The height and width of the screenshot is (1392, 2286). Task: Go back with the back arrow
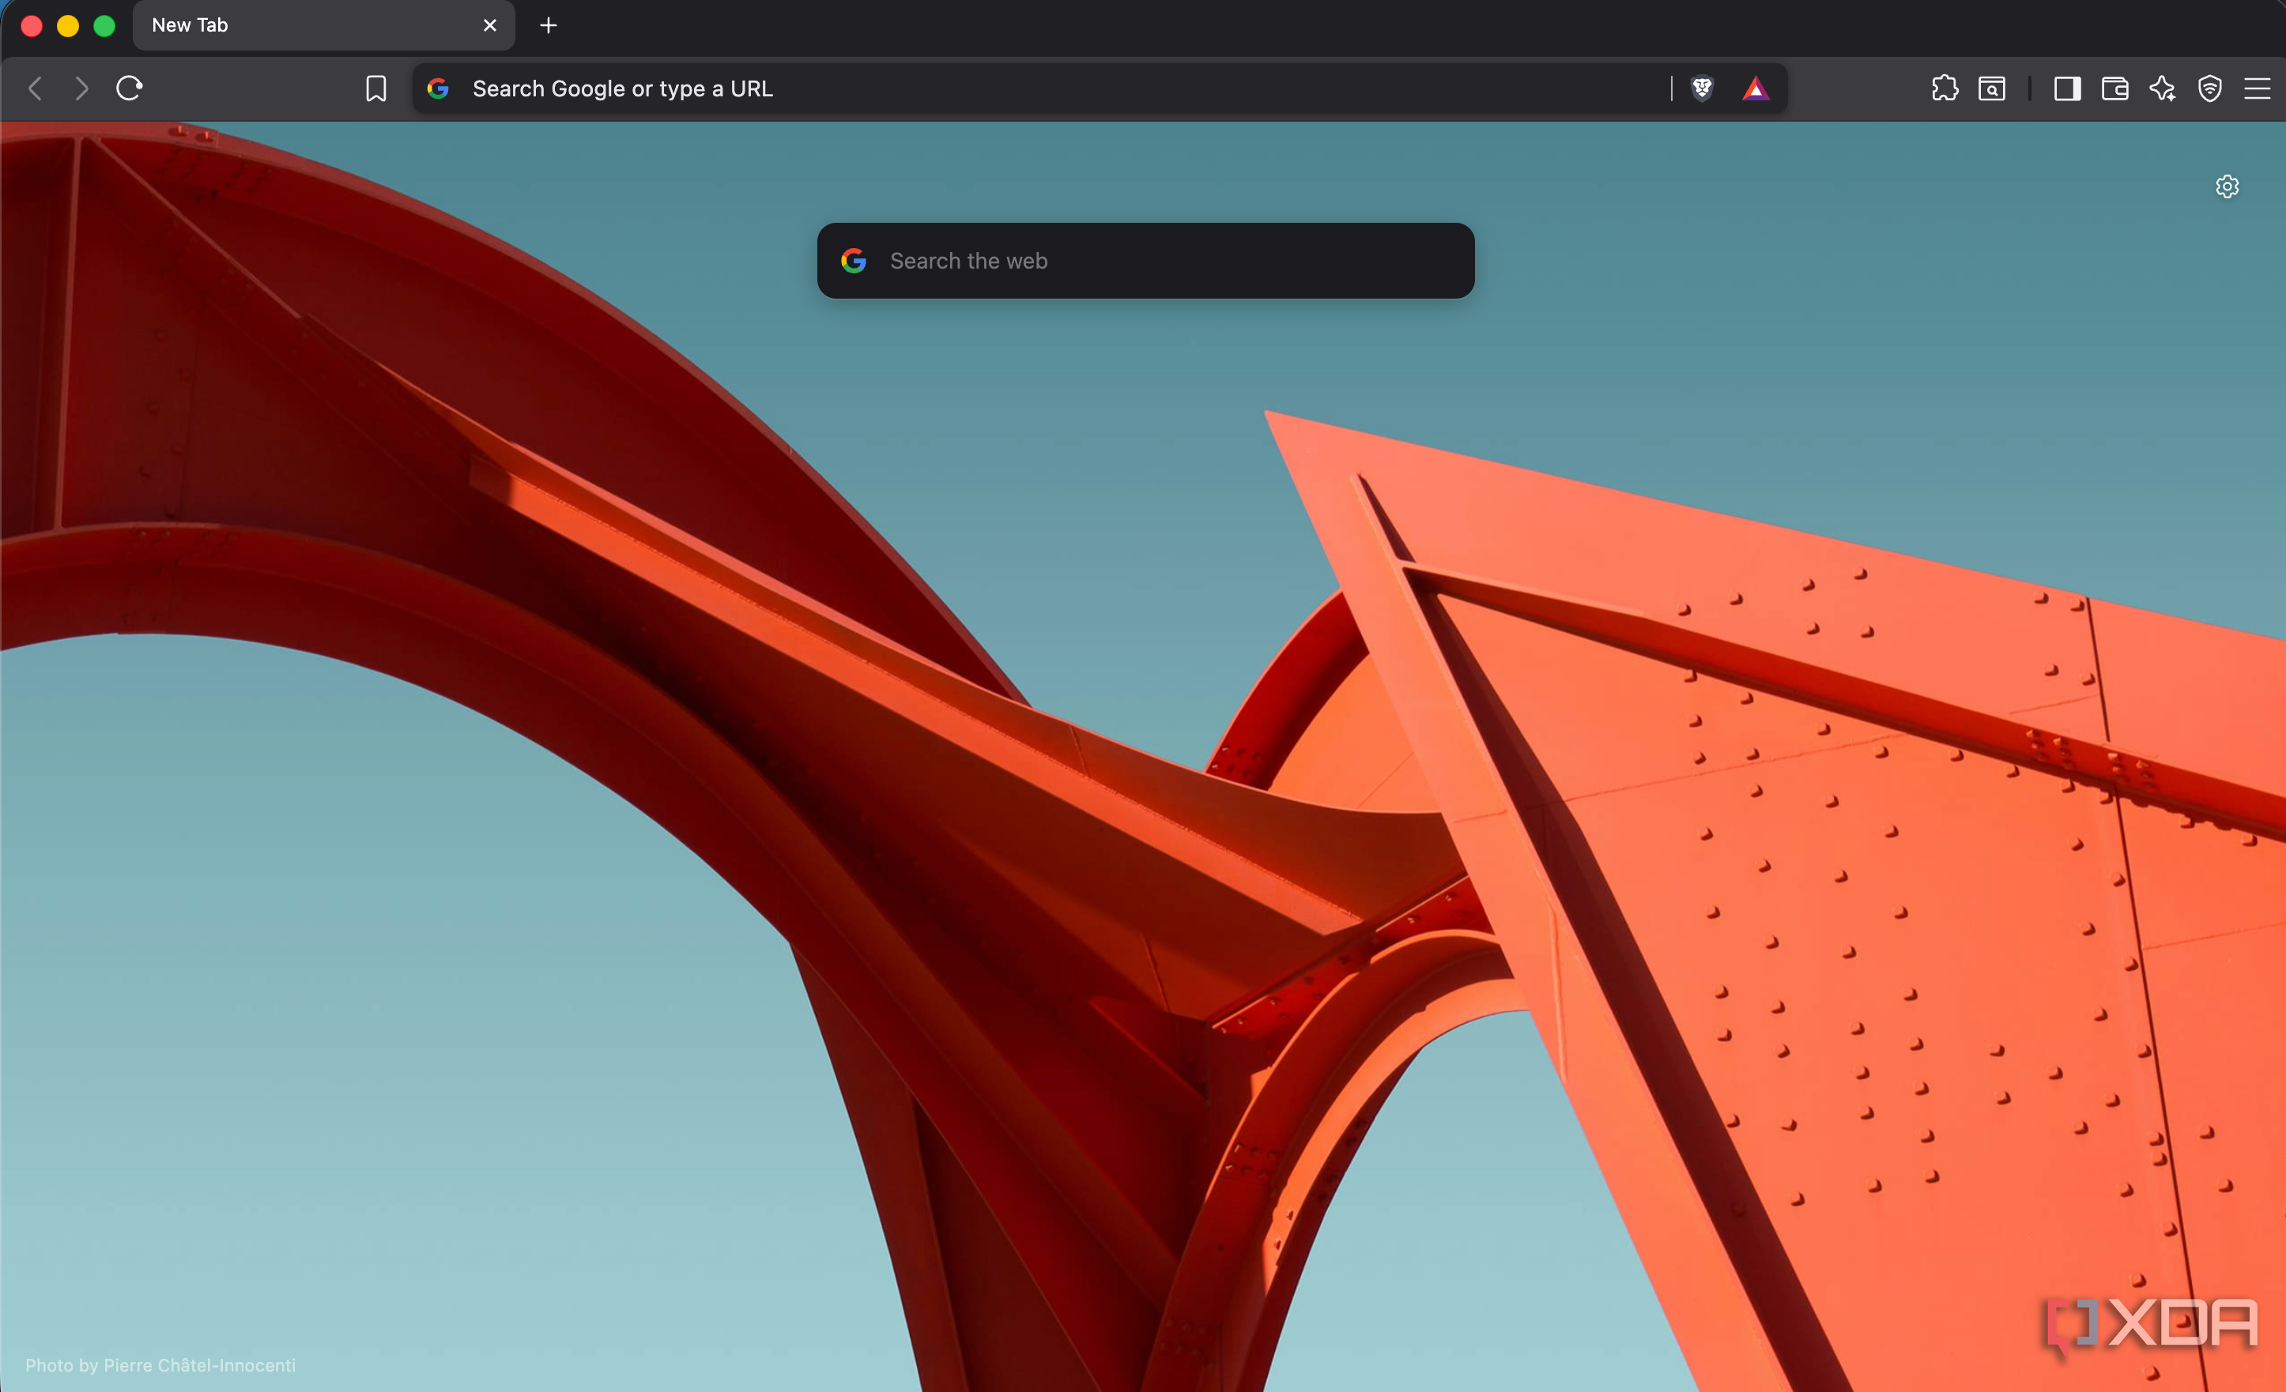point(36,89)
